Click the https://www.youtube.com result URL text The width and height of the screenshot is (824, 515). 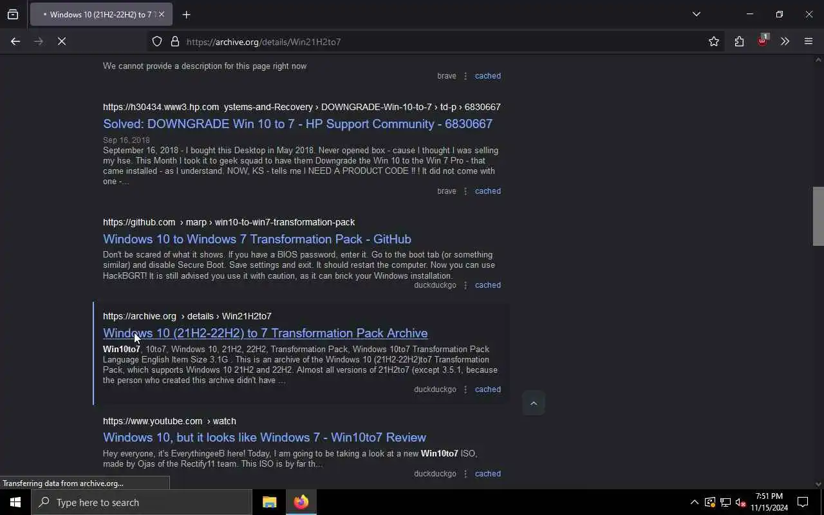click(x=153, y=421)
